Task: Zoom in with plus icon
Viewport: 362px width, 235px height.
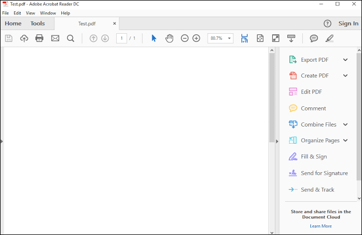Action: click(x=196, y=38)
